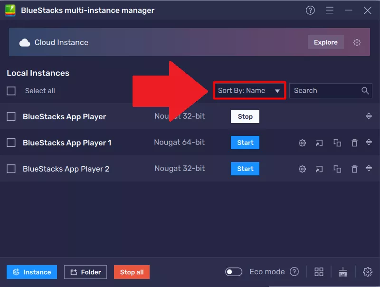The width and height of the screenshot is (380, 287).
Task: Expand reorder handle for BlueStacks App Player
Action: point(370,116)
